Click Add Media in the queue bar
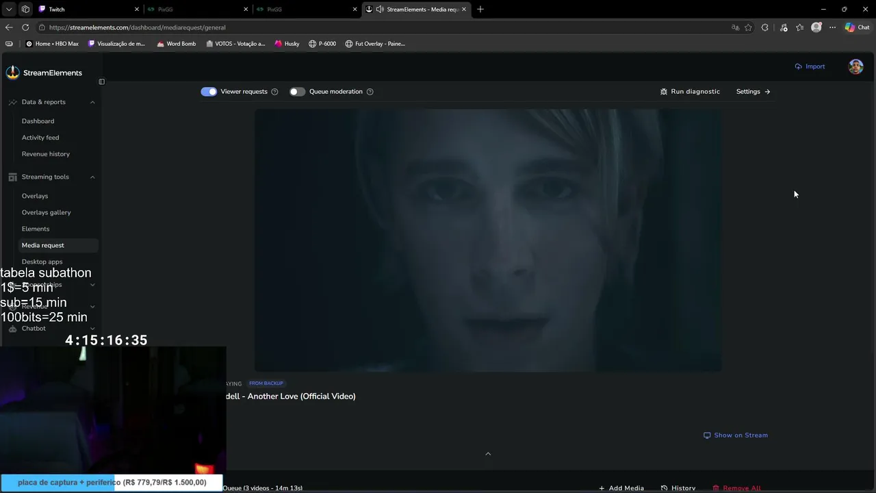876x493 pixels. [621, 488]
